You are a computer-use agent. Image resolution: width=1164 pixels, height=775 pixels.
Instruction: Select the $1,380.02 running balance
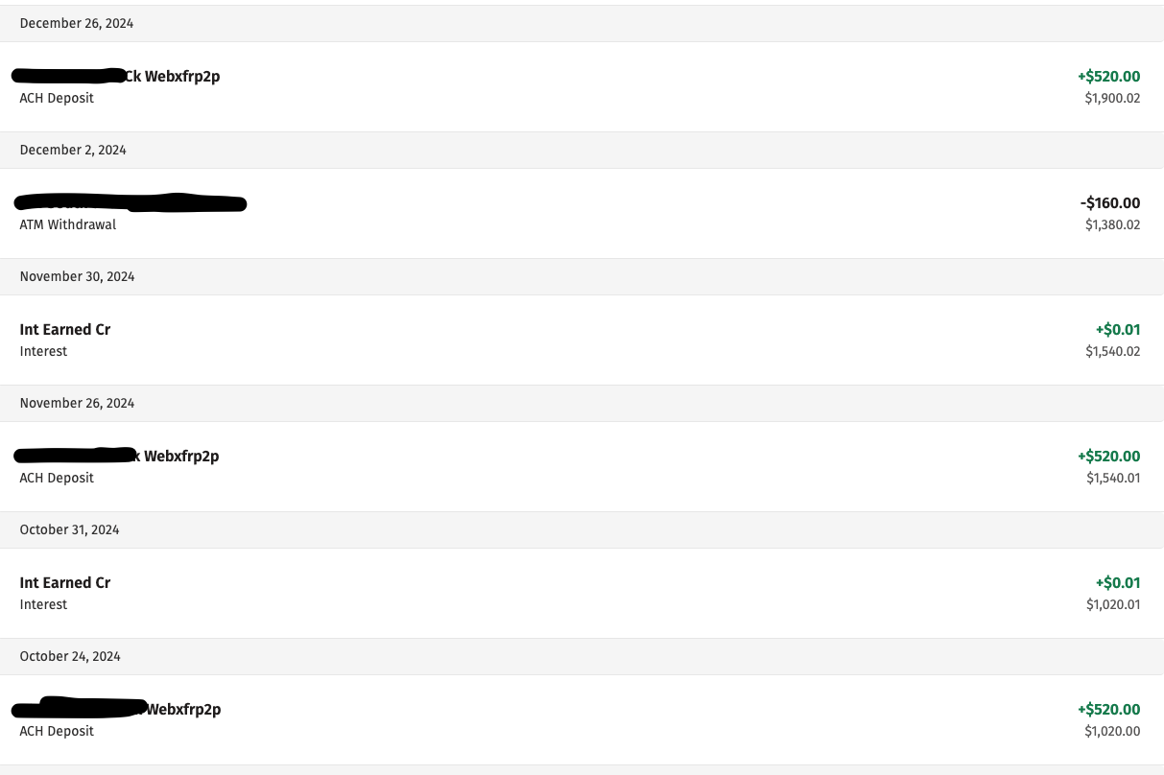click(1112, 224)
